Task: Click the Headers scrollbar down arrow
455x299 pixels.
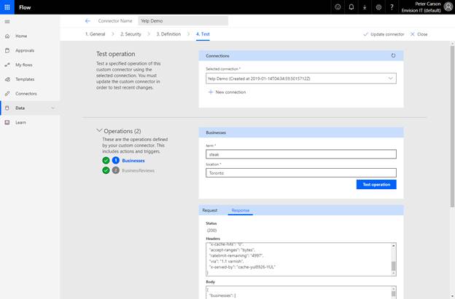Action: click(394, 274)
